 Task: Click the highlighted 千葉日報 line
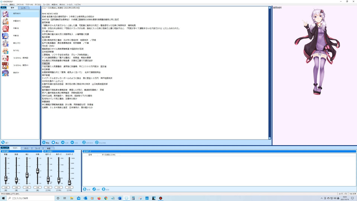point(46,64)
